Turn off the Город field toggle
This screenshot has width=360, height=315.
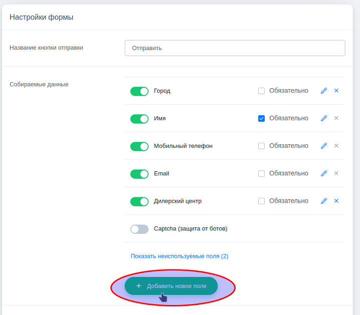tap(139, 91)
